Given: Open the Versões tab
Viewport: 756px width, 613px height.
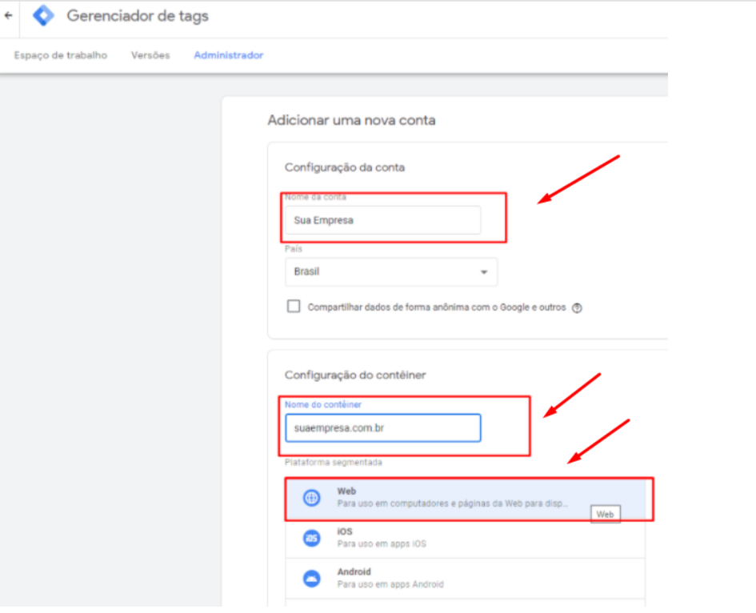Looking at the screenshot, I should coord(150,55).
